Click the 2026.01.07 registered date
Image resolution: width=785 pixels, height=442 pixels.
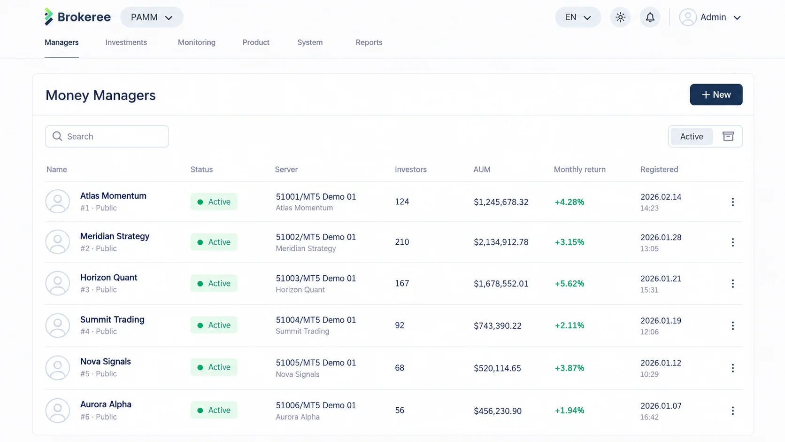[x=661, y=406]
